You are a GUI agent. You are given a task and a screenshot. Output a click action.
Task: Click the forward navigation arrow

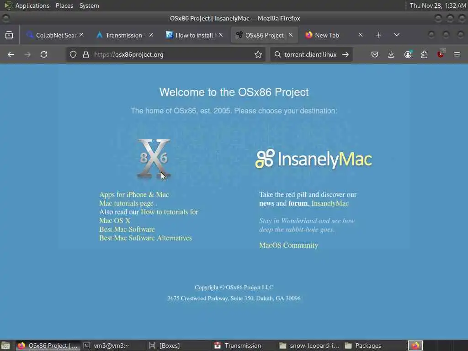[x=27, y=54]
